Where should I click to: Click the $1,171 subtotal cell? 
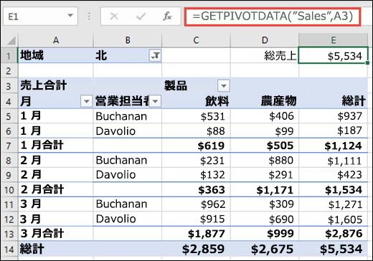click(x=265, y=190)
